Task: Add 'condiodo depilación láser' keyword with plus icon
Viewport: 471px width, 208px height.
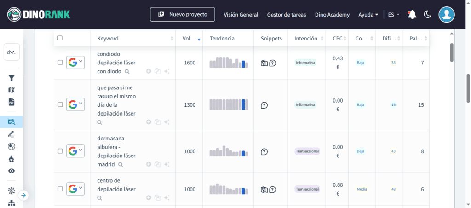Action: coord(149,71)
